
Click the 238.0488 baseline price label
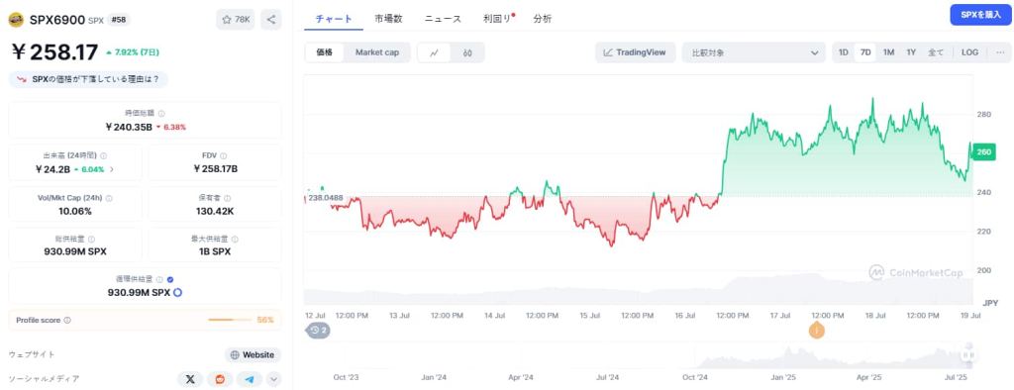(325, 197)
